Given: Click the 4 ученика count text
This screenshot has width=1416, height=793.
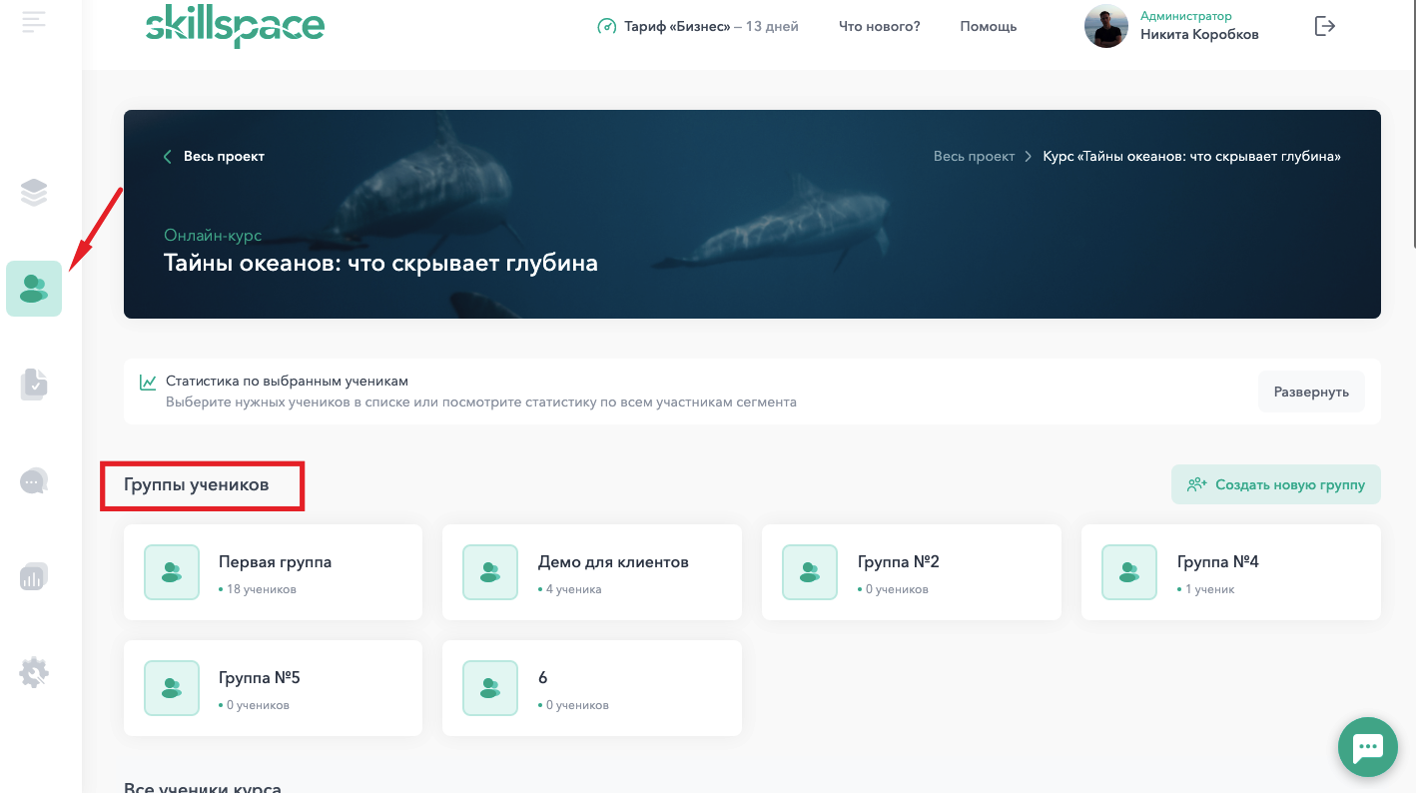Looking at the screenshot, I should point(574,589).
